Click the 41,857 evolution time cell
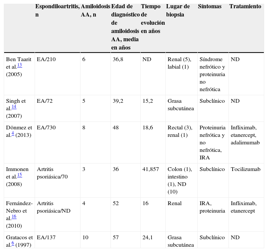The width and height of the screenshot is (268, 252). (151, 169)
